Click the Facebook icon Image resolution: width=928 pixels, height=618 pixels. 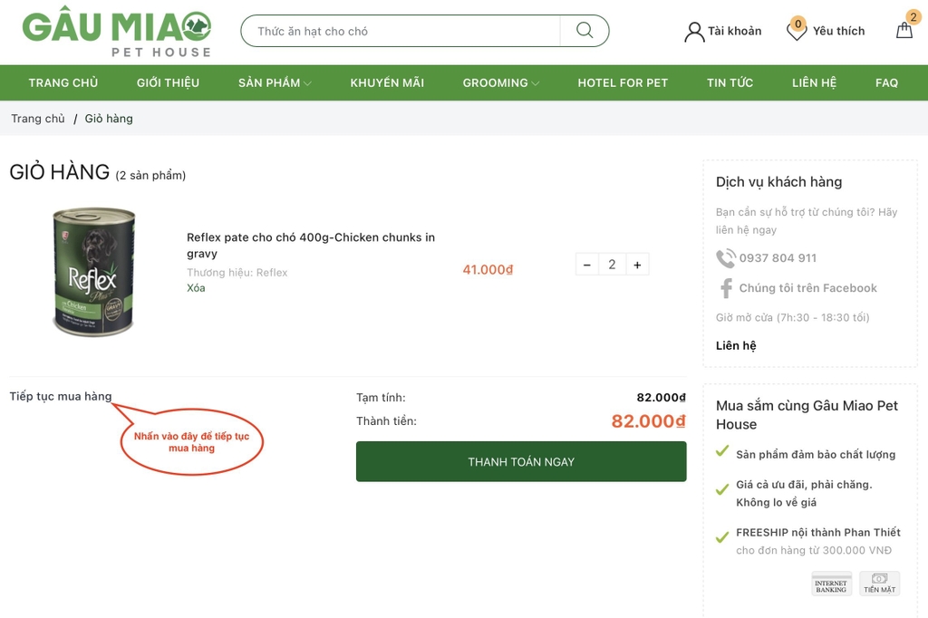coord(726,288)
